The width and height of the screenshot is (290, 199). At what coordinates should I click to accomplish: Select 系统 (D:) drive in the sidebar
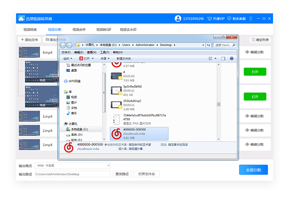tap(74, 135)
